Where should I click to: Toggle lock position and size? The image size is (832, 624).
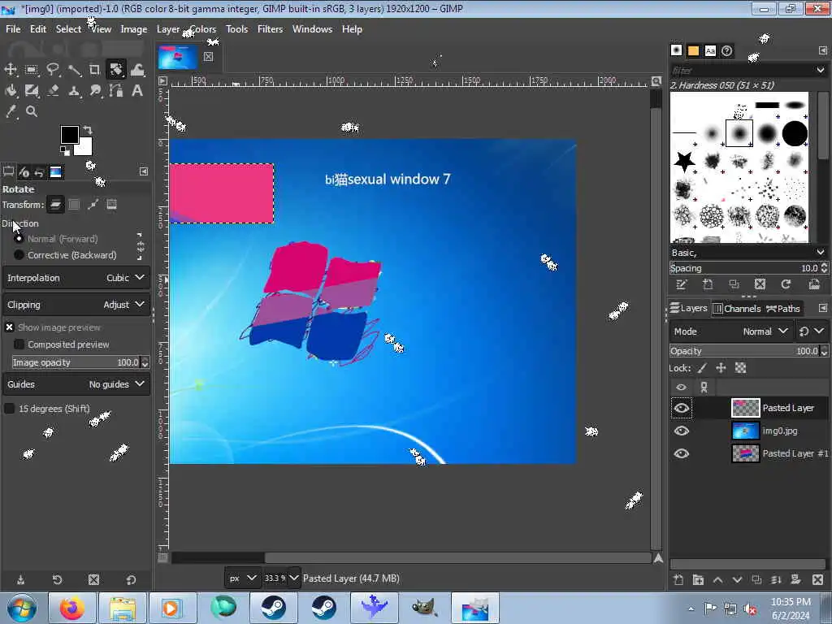[x=721, y=368]
